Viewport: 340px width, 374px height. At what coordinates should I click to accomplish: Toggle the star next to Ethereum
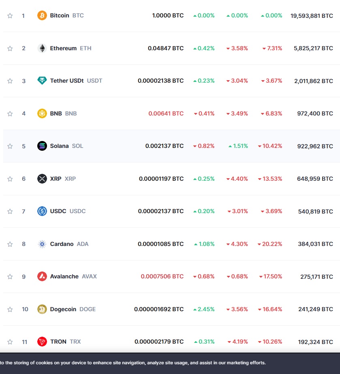coord(10,48)
